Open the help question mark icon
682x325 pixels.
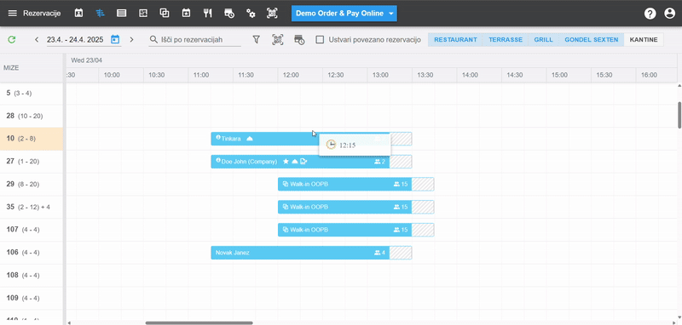click(x=650, y=14)
